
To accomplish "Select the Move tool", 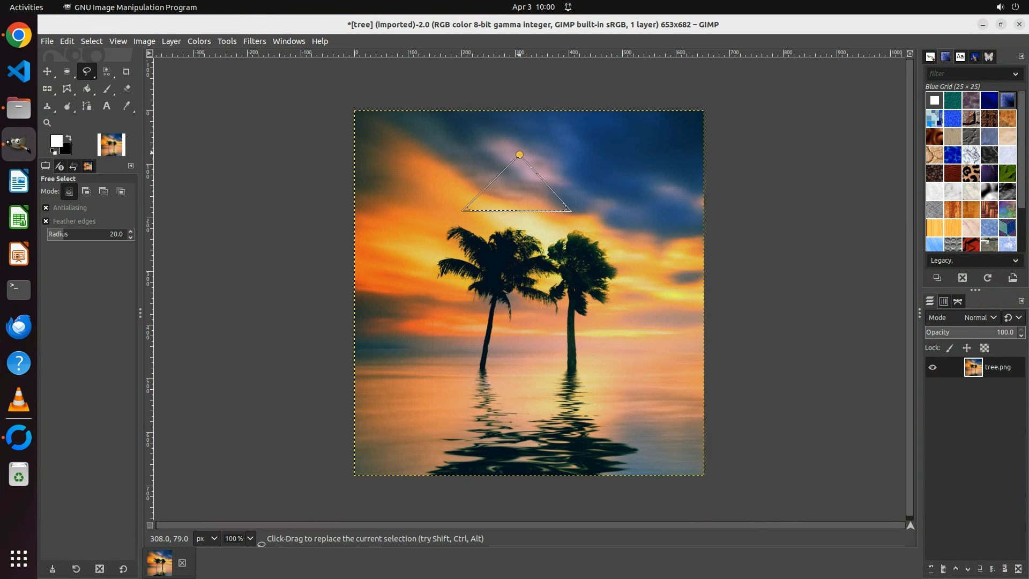I will (x=47, y=71).
